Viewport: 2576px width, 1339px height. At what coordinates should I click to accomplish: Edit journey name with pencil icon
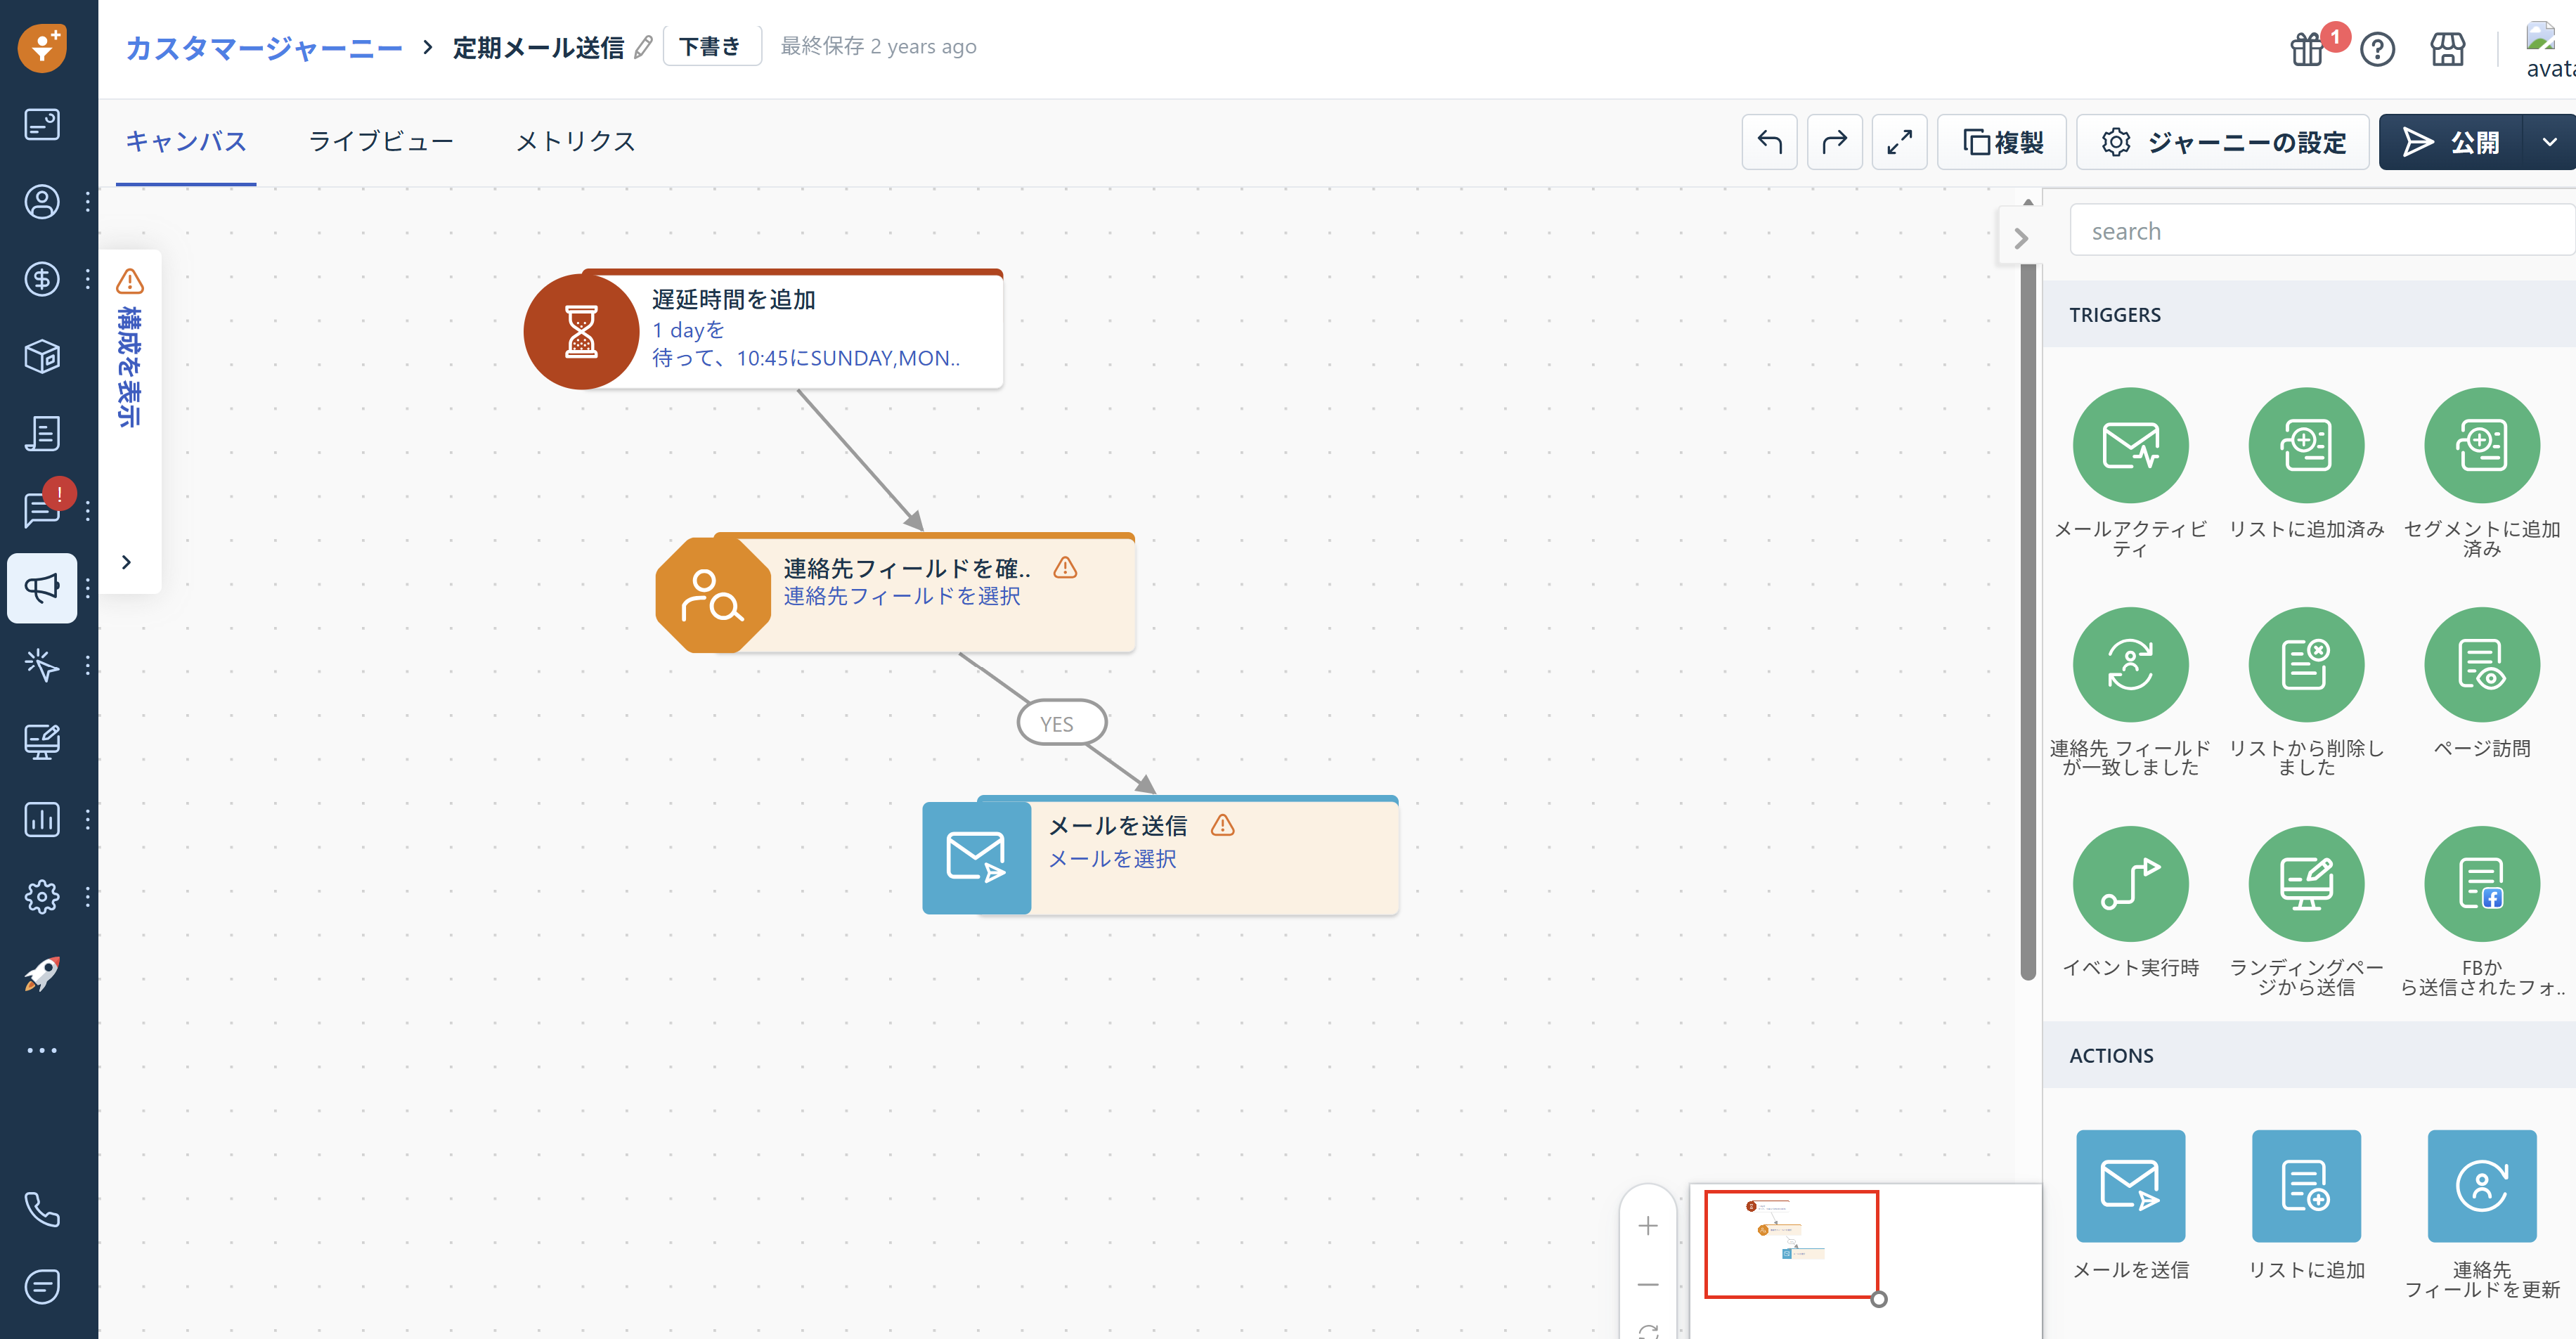[x=643, y=47]
